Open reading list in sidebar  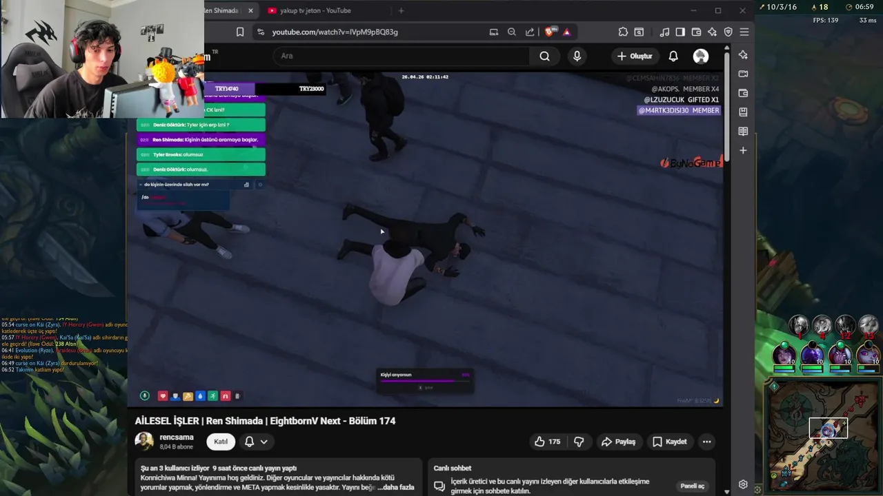point(743,131)
